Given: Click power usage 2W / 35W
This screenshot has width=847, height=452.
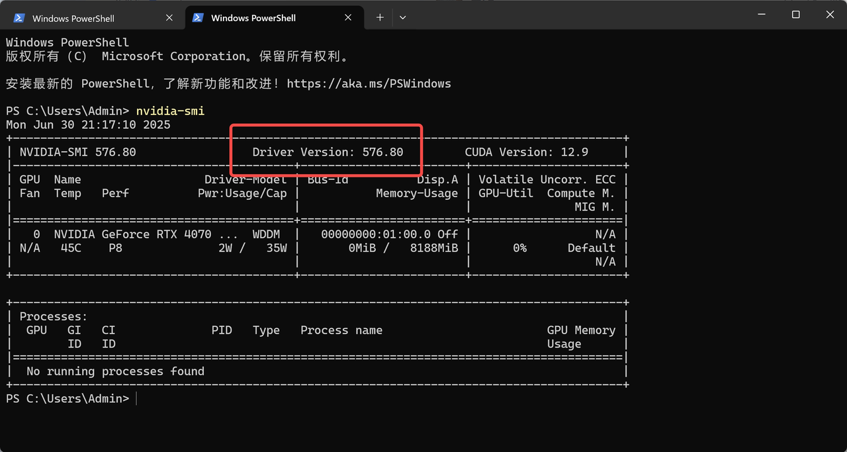Looking at the screenshot, I should pyautogui.click(x=252, y=248).
